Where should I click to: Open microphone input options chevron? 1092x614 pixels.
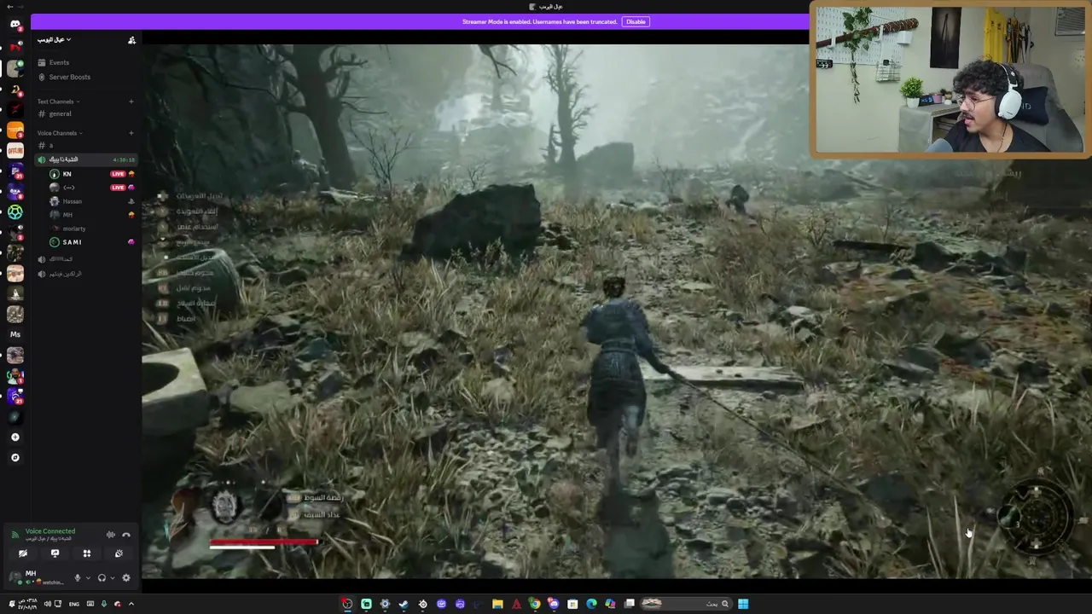[x=88, y=578]
